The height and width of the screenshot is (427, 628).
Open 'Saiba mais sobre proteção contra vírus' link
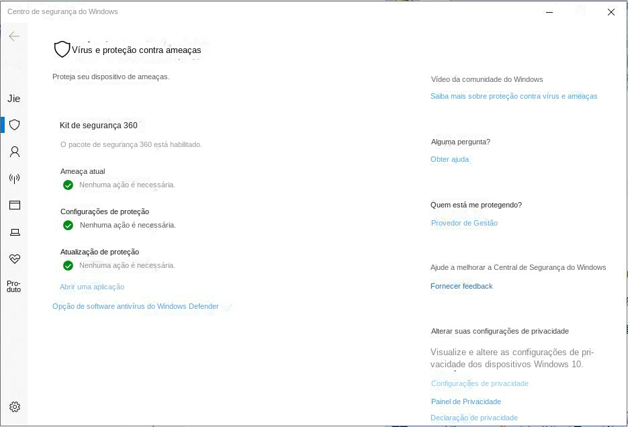[514, 96]
